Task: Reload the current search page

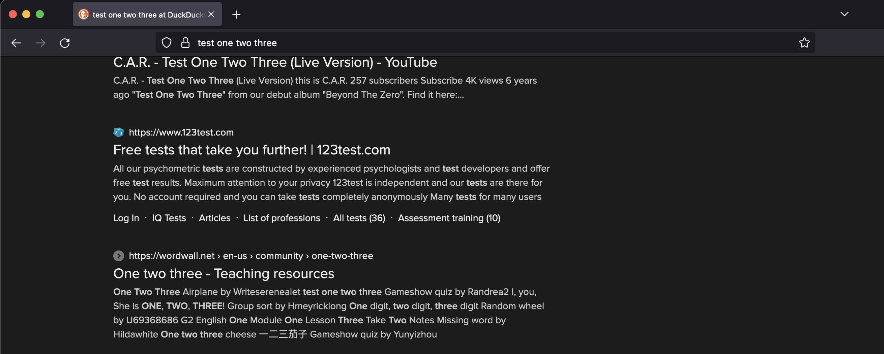Action: pyautogui.click(x=65, y=43)
